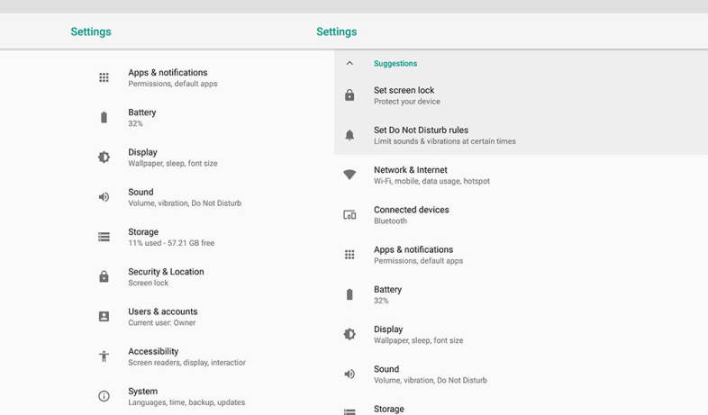Click Storage icon beside 11% used
Screen dimensions: 708x415
(x=104, y=237)
